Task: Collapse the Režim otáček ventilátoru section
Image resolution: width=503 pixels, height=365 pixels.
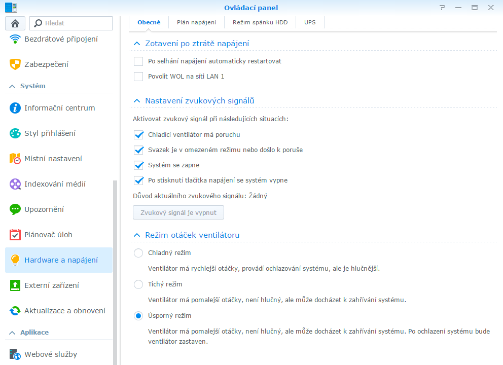Action: 137,235
